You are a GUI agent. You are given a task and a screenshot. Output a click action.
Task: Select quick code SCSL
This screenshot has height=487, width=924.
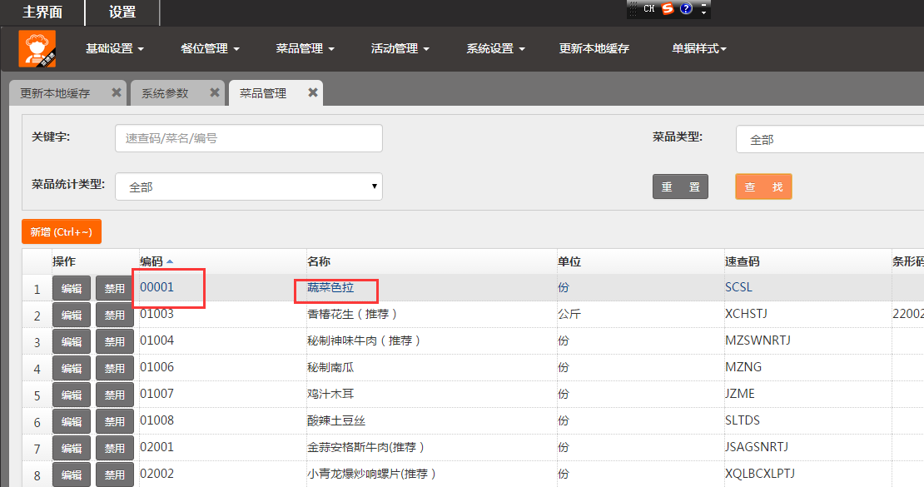[x=739, y=287]
